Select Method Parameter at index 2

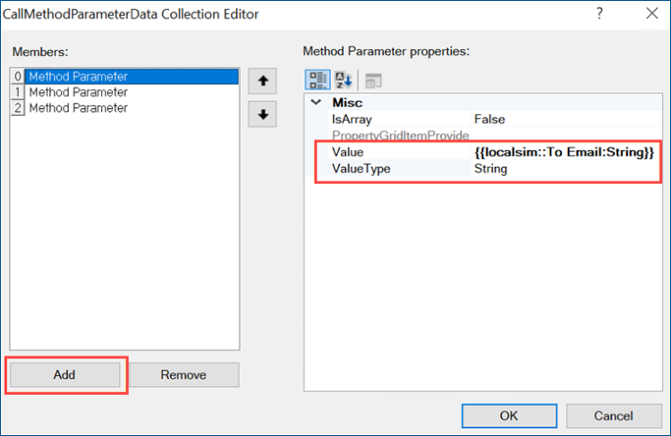pos(78,108)
